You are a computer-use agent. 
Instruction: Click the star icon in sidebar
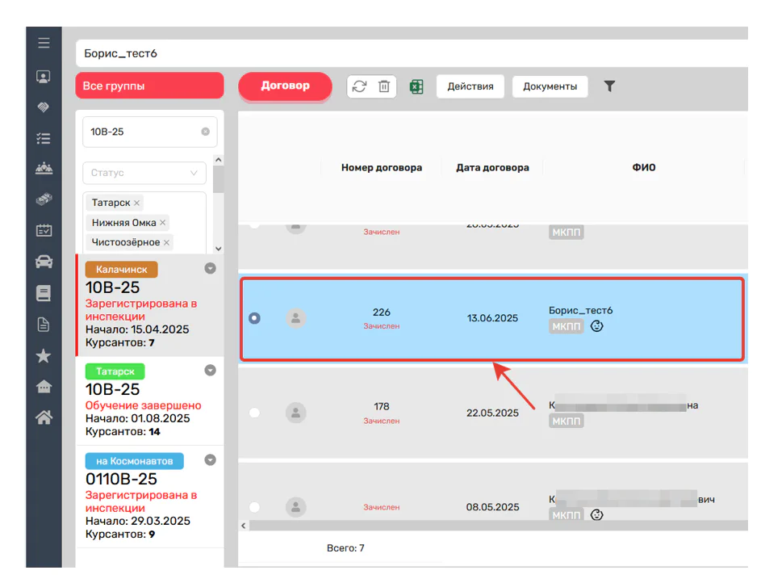pyautogui.click(x=44, y=356)
